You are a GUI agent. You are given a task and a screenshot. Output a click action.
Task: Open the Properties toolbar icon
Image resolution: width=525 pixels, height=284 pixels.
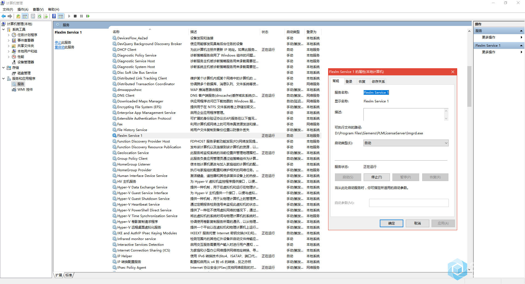[33, 16]
